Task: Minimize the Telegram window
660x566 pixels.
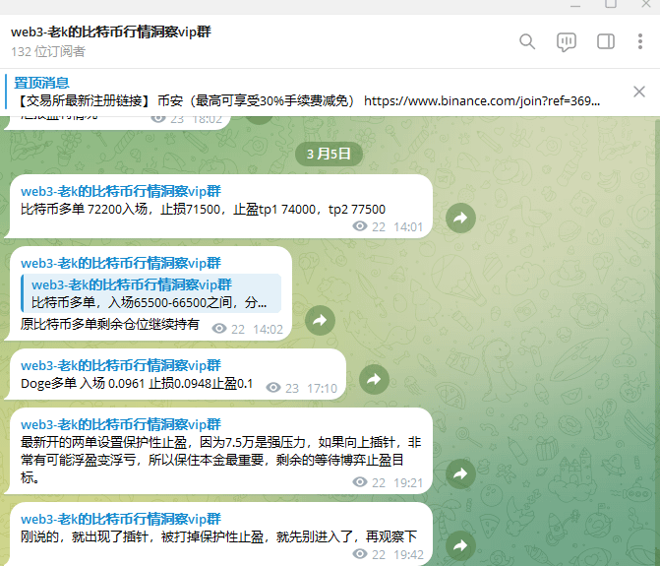Action: click(x=575, y=6)
